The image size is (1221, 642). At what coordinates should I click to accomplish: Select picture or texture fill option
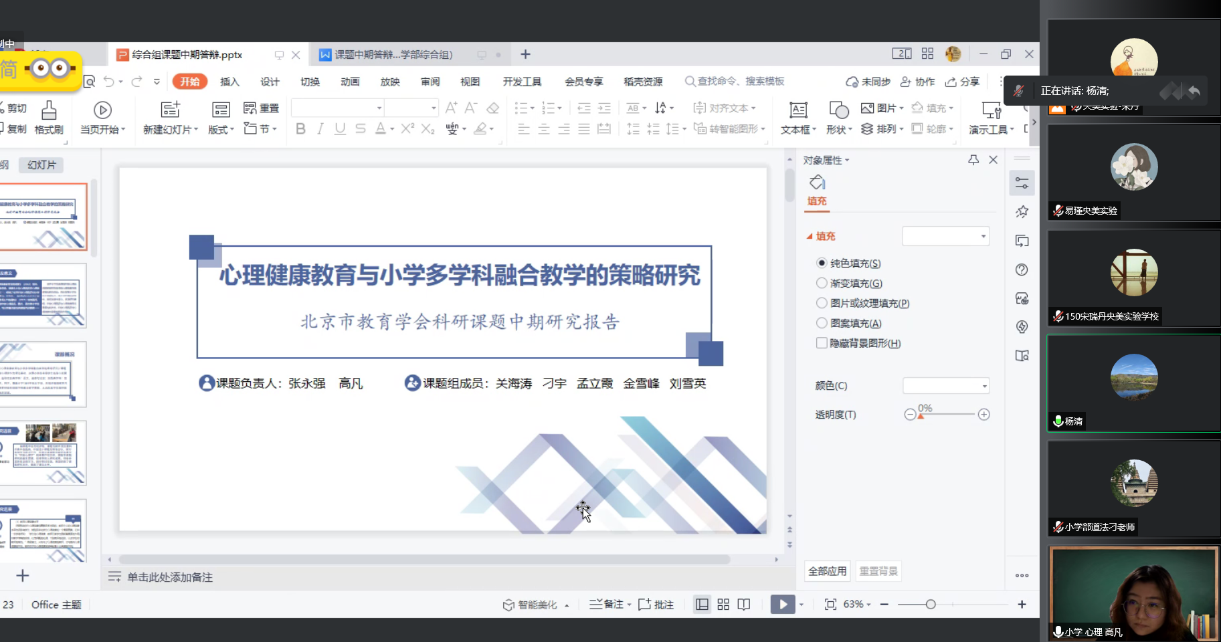(x=822, y=304)
